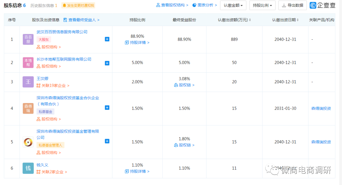
Task: Enable 发生变更时通知我 bell notification
Action: [x=79, y=5]
